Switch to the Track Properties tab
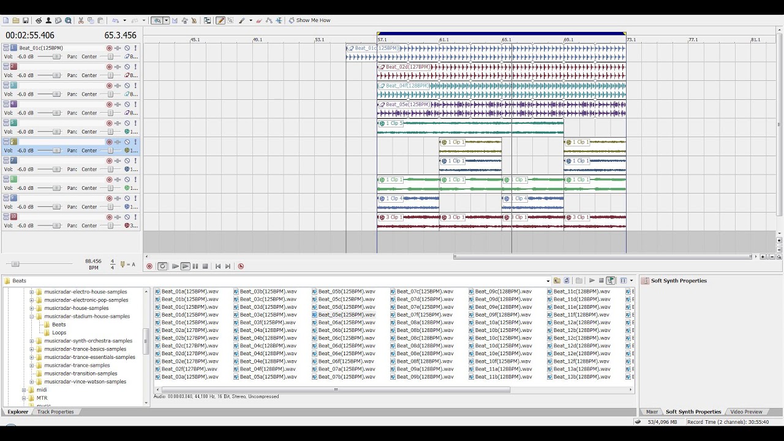This screenshot has height=441, width=784. click(55, 412)
